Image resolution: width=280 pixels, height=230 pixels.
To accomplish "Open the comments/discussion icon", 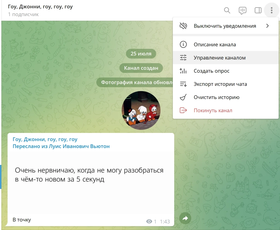I will [x=243, y=10].
